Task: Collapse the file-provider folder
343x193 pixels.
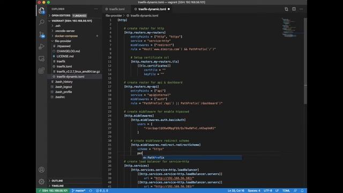Action: point(75,41)
